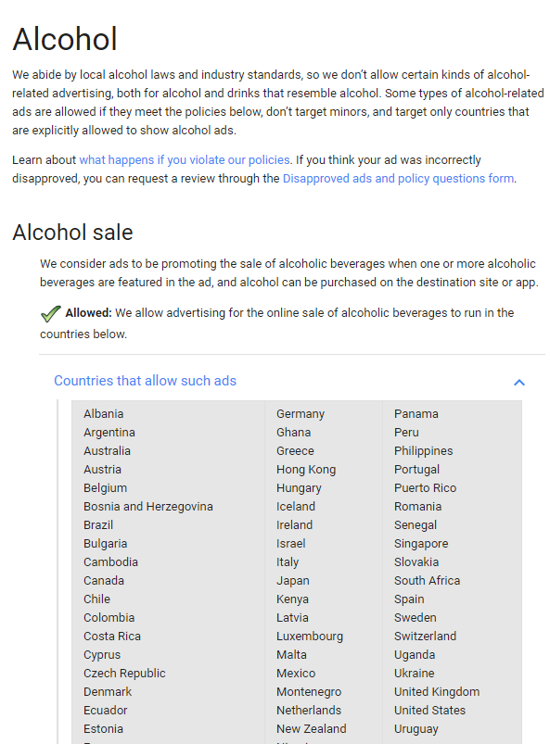Image resolution: width=550 pixels, height=744 pixels.
Task: Click United Kingdom entry
Action: (x=437, y=692)
